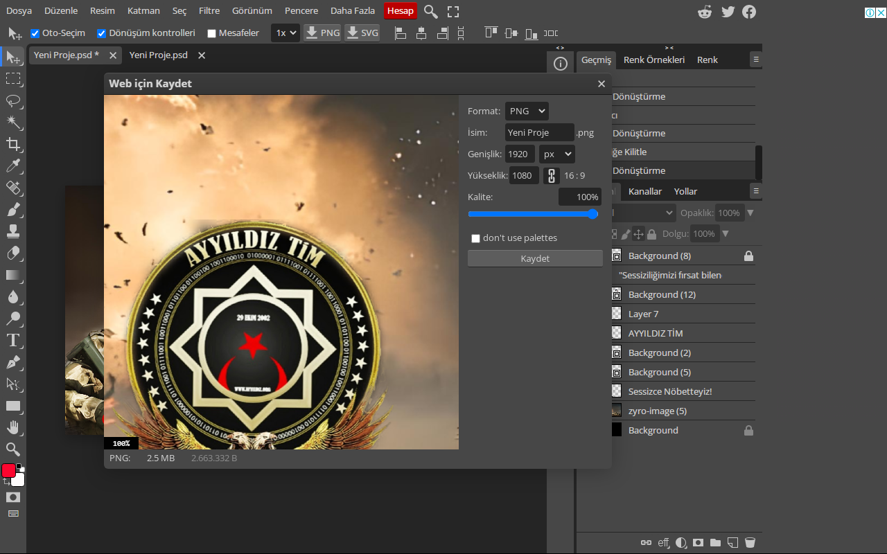Screen dimensions: 887x554
Task: Switch to second Yeni Proje.psd tab
Action: click(x=159, y=55)
